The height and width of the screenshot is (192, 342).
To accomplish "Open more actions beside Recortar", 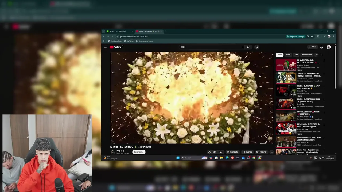I will pyautogui.click(x=271, y=152).
